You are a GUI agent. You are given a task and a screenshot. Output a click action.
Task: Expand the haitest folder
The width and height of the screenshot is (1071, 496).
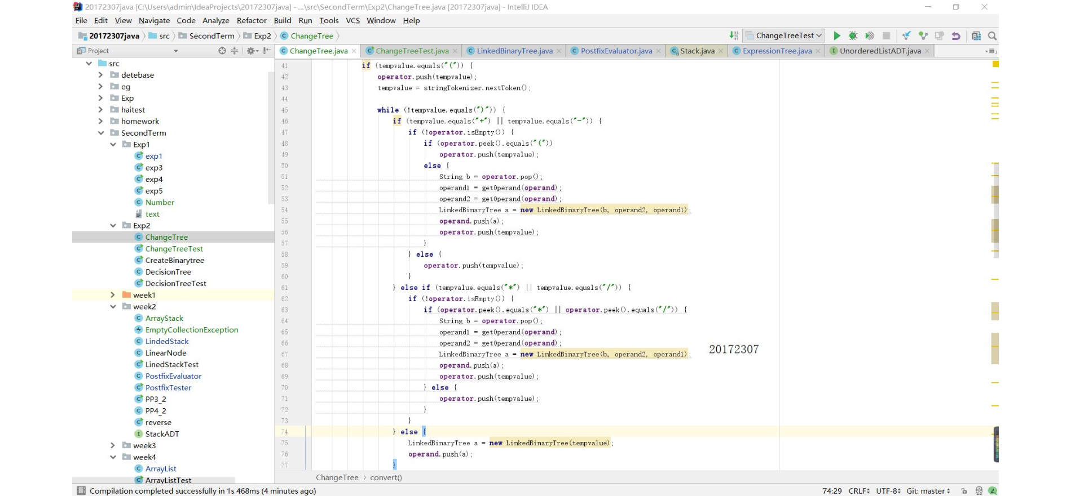tap(100, 110)
